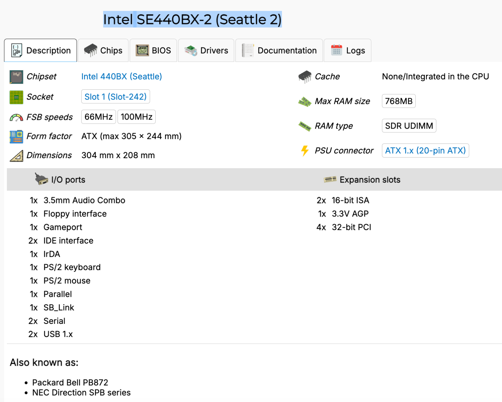
Task: Click the Floppy interface entry
Action: (75, 214)
